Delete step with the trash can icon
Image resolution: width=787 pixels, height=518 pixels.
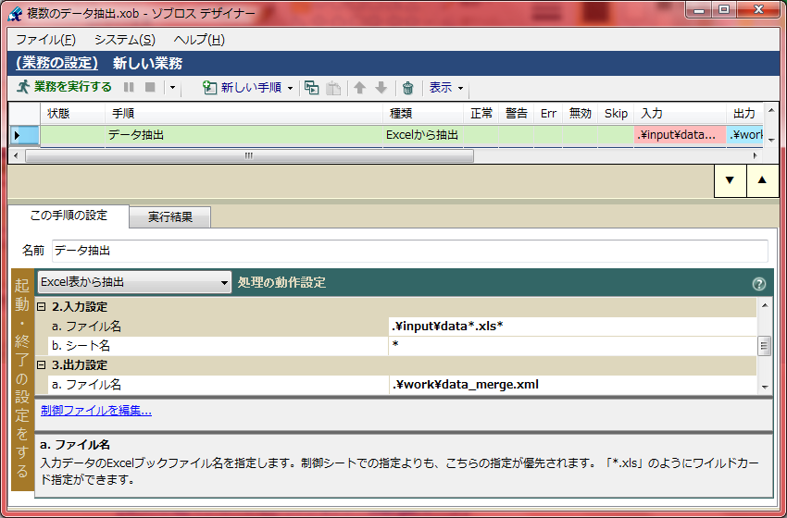coord(407,88)
